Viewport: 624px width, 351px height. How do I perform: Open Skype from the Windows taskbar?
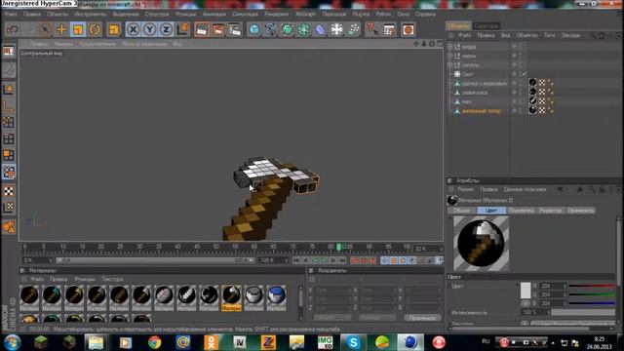click(x=353, y=342)
